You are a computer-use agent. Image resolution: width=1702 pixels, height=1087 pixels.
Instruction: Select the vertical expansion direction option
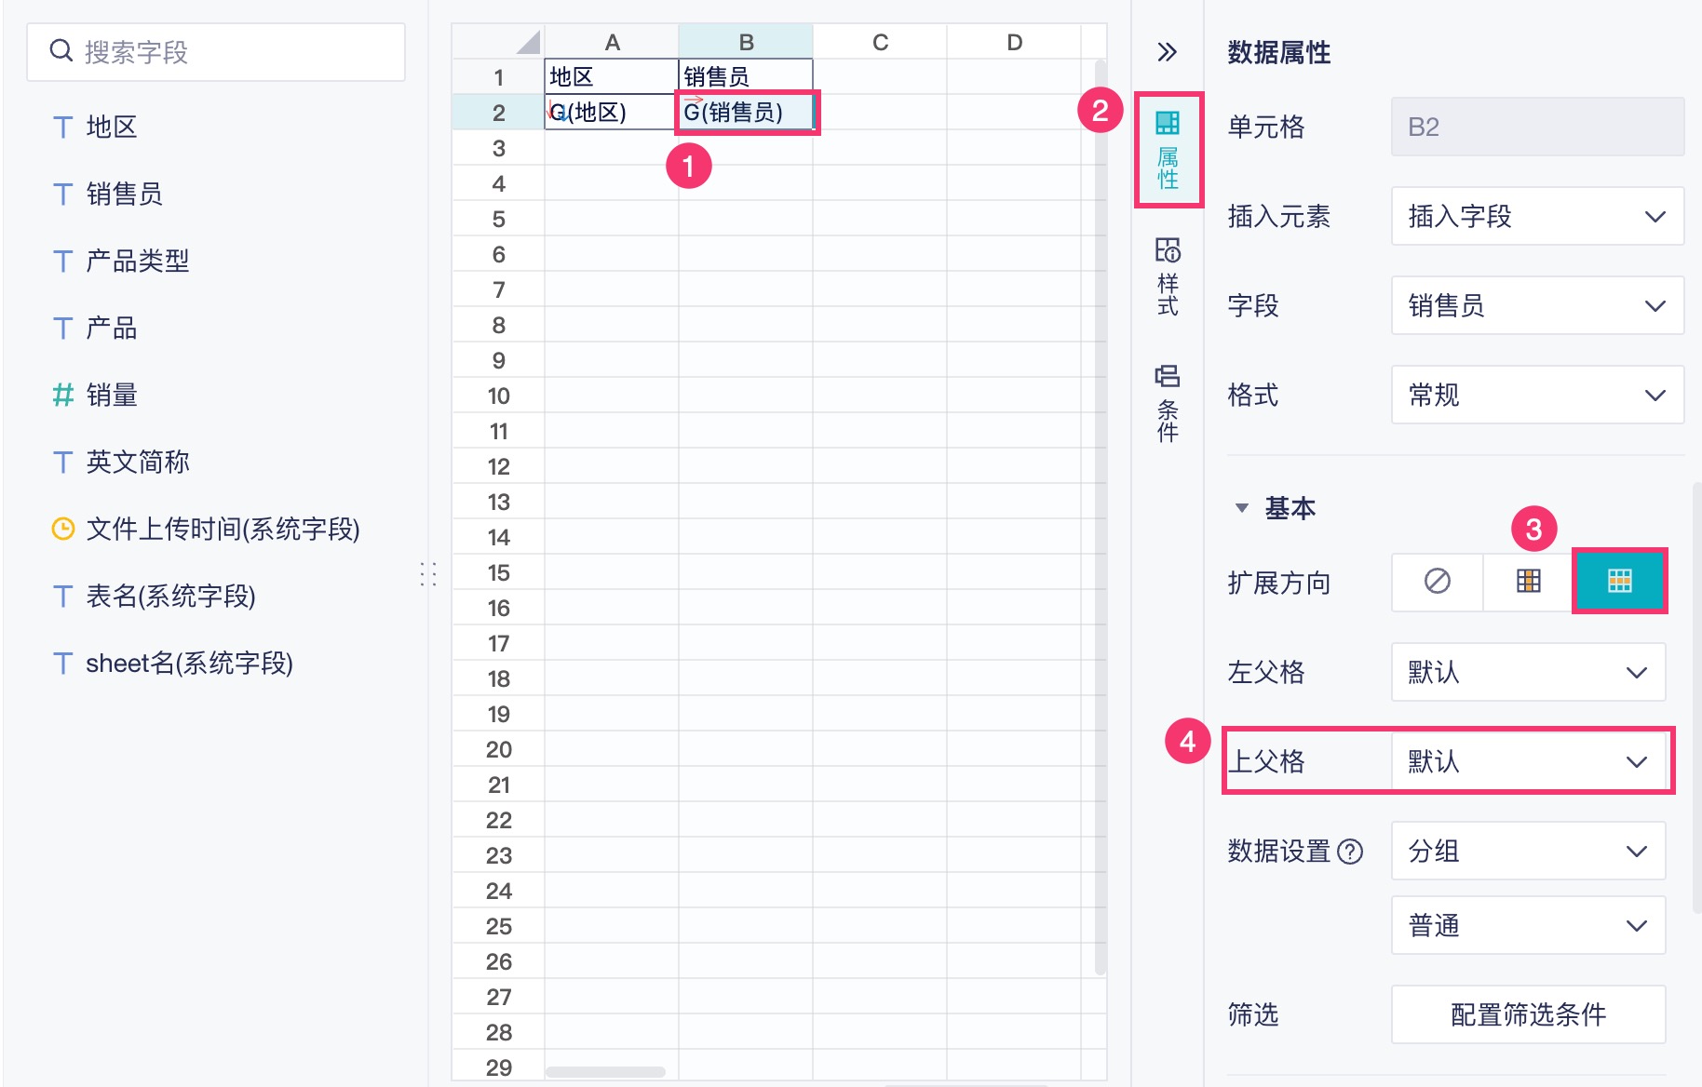(1528, 582)
